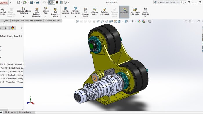This screenshot has height=114, width=203.
Task: Start Yeni Hareket Etüdü
Action: [x=85, y=12]
